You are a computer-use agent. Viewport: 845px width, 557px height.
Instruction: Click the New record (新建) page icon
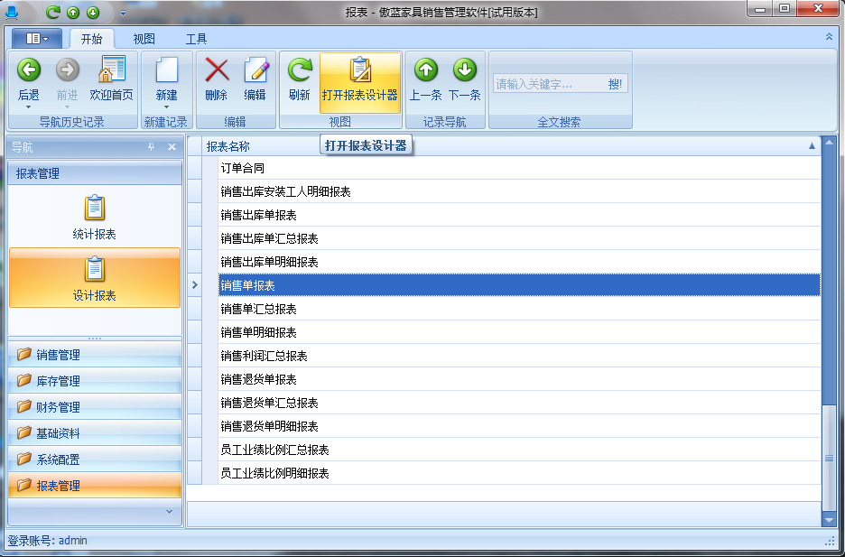pos(166,70)
